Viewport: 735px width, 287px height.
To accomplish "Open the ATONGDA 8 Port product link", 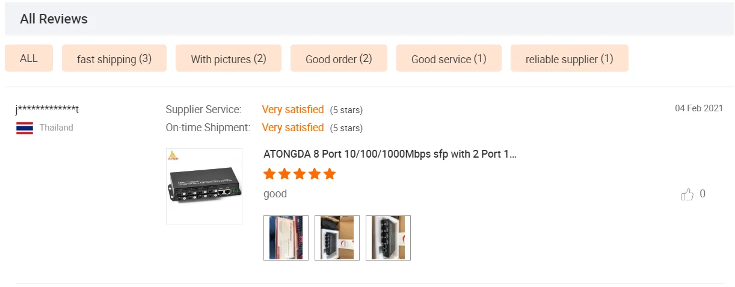I will click(390, 154).
